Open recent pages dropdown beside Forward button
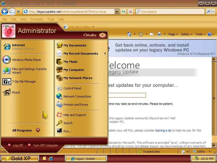The height and width of the screenshot is (163, 217). (18, 12)
